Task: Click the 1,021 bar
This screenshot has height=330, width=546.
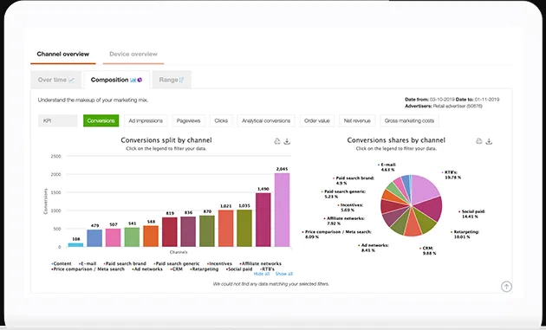Action: [226, 229]
